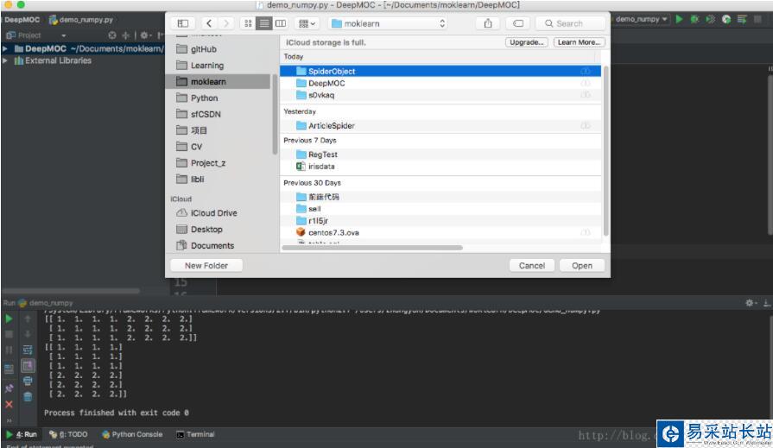Open the Python Console tab
The height and width of the screenshot is (448, 773).
click(x=131, y=434)
